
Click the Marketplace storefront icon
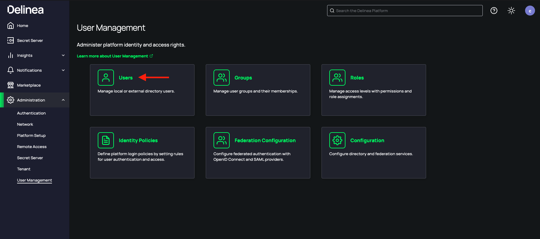pyautogui.click(x=11, y=85)
